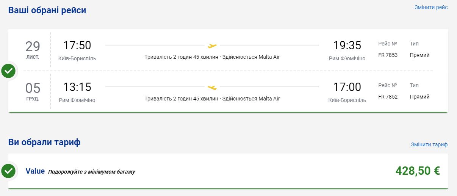Click flight number FR 7853

point(388,55)
